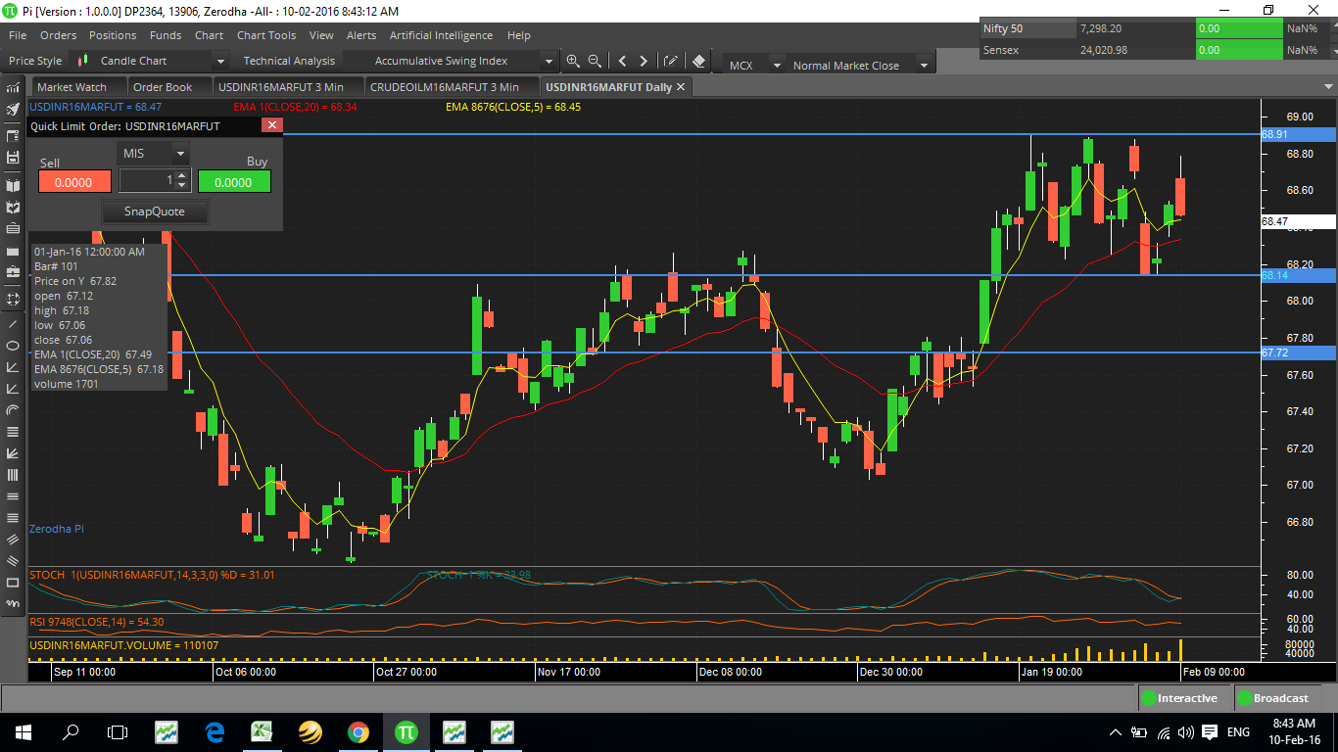Select the crosshair tool in left sidebar
The image size is (1338, 752).
pyautogui.click(x=13, y=299)
